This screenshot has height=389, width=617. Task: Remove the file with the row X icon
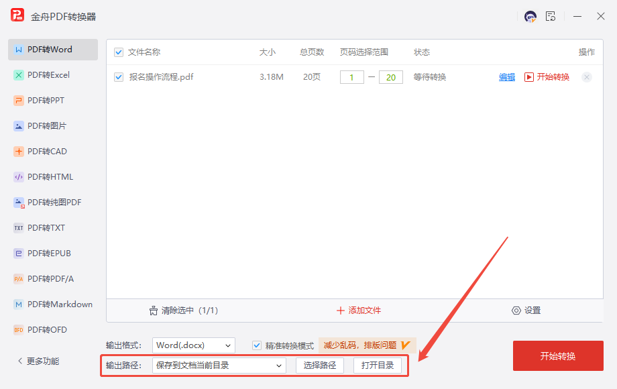pyautogui.click(x=587, y=77)
